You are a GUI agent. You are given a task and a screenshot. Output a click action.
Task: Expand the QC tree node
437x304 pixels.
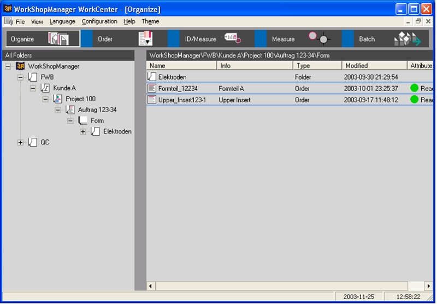click(20, 143)
